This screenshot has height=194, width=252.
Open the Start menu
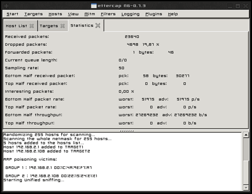pos(12,14)
